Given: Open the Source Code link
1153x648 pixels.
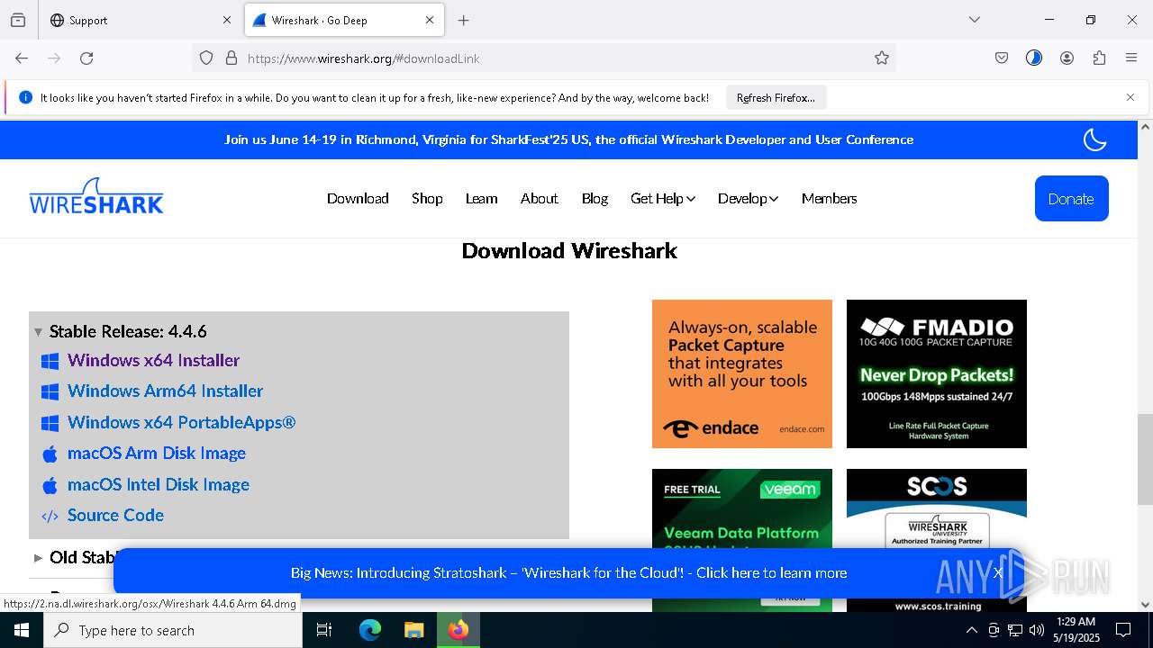Looking at the screenshot, I should tap(115, 515).
